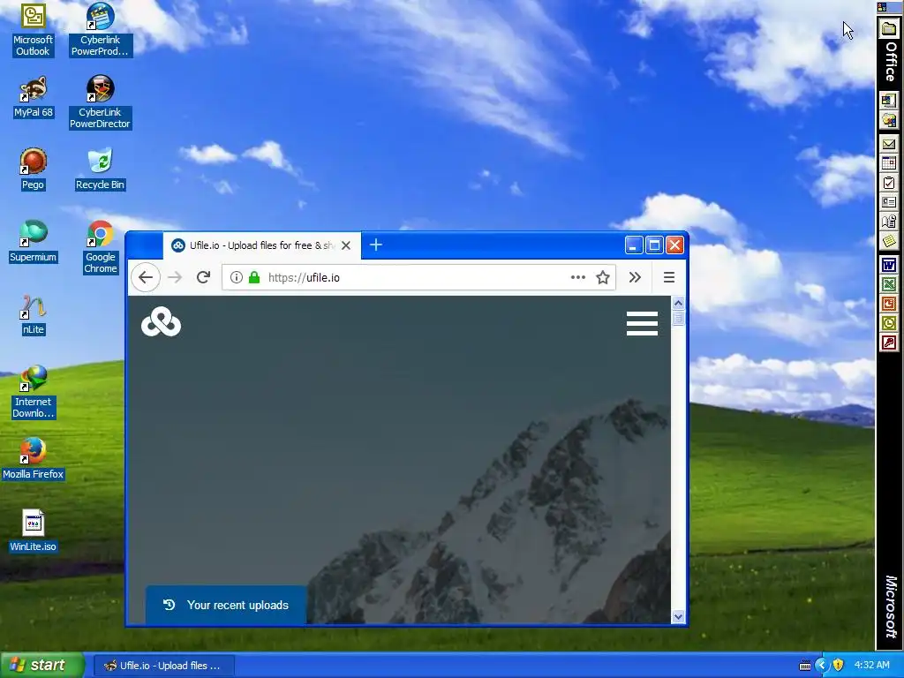
Task: Click Open Office Document in Office bar
Action: click(x=889, y=120)
